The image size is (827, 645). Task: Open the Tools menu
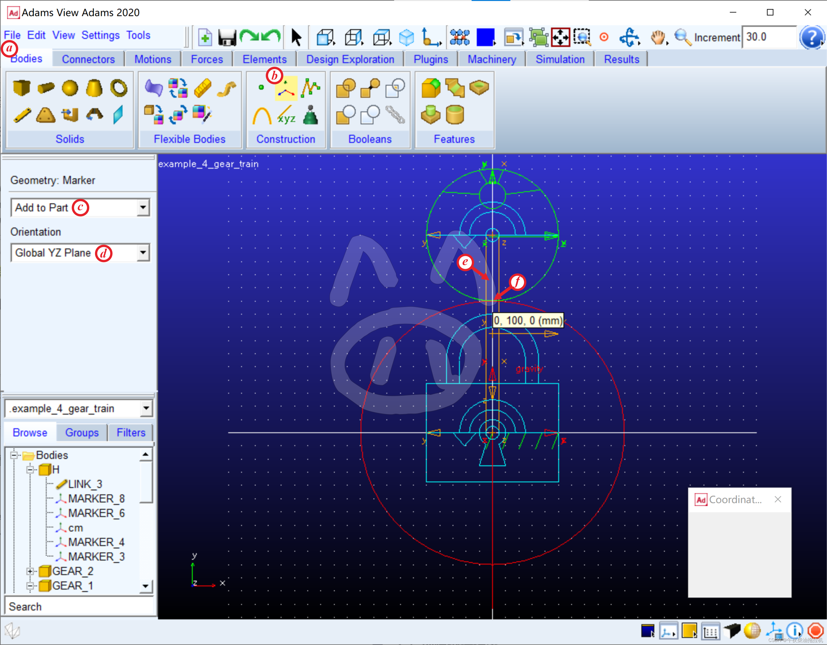(x=138, y=35)
